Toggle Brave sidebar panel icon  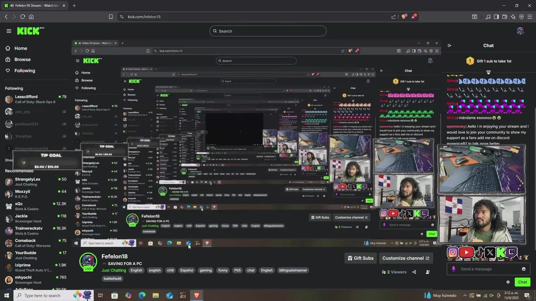(x=496, y=17)
